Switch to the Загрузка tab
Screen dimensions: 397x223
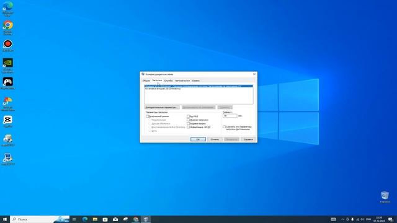click(x=157, y=81)
